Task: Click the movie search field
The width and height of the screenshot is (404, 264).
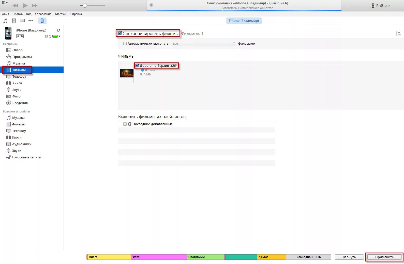Action: (400, 34)
